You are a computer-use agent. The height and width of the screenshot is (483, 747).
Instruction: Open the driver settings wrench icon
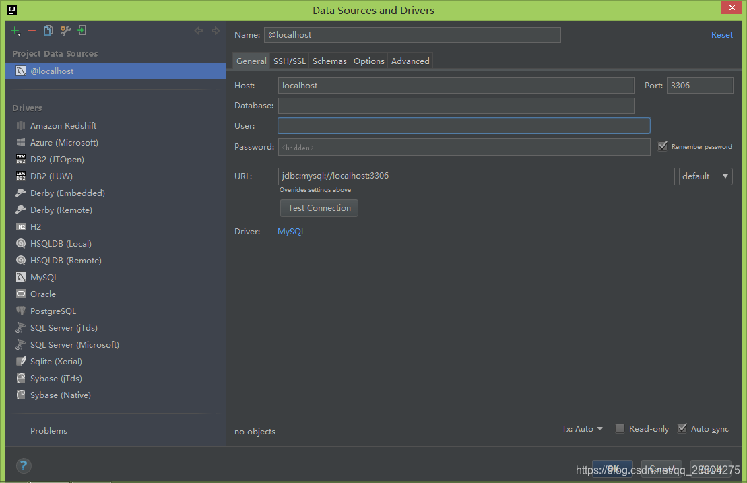pyautogui.click(x=65, y=30)
